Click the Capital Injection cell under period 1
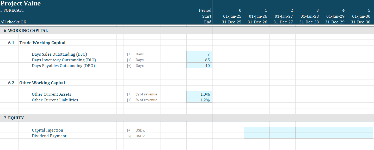The image size is (374, 150). tap(257, 130)
